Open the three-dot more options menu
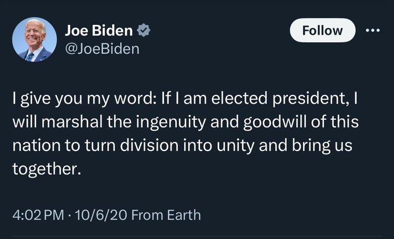The width and height of the screenshot is (394, 239). [373, 31]
